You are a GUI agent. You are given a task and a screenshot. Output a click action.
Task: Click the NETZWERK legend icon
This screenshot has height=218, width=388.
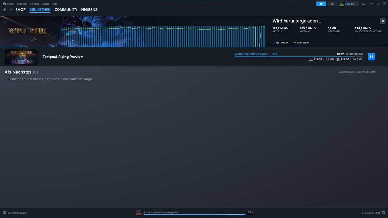tap(274, 43)
